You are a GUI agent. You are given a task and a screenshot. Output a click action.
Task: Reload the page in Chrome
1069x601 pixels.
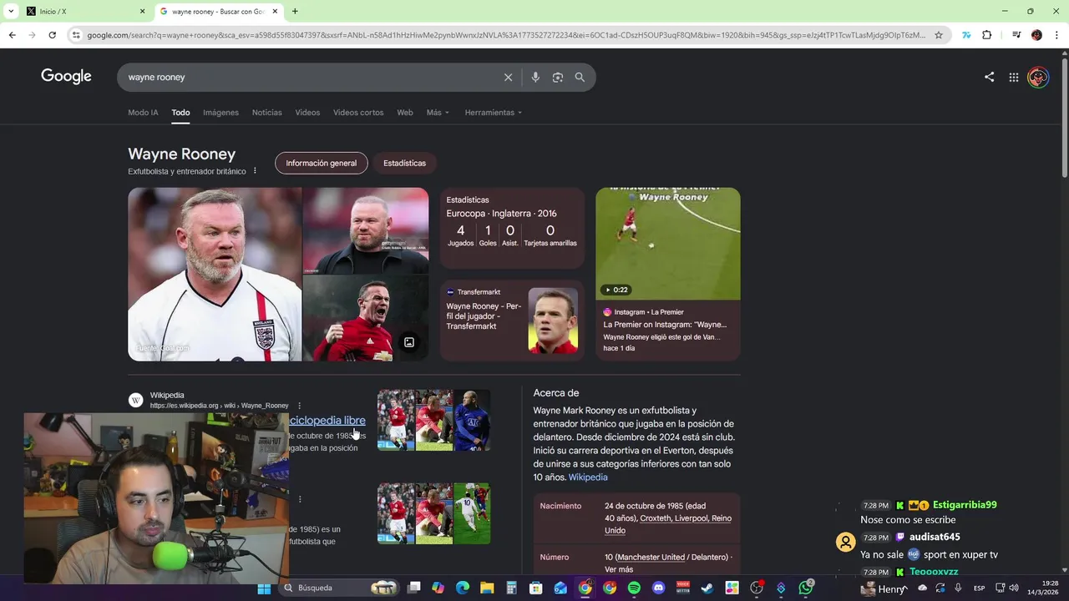(x=52, y=35)
